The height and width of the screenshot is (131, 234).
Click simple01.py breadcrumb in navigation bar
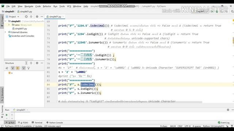24,11
